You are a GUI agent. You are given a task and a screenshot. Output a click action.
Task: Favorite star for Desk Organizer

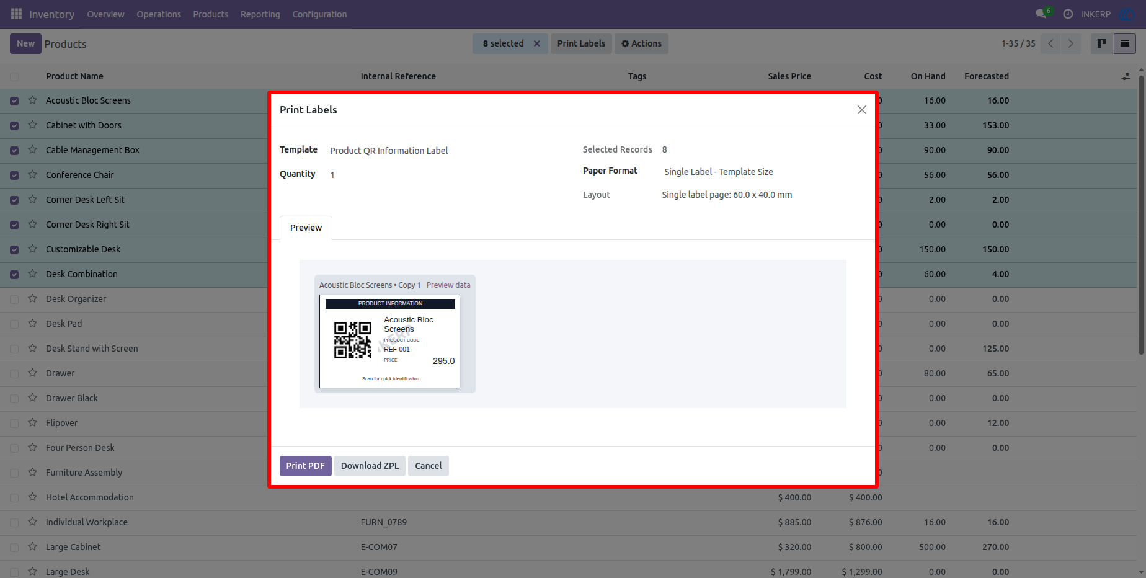point(33,299)
